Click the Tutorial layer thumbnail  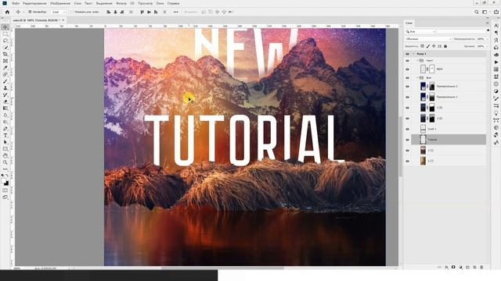pos(423,140)
